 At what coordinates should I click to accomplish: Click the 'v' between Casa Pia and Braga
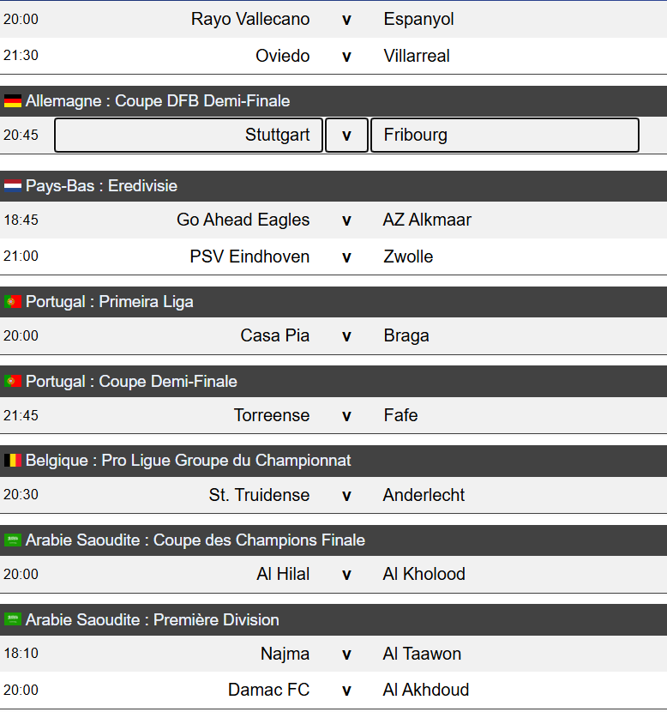346,336
